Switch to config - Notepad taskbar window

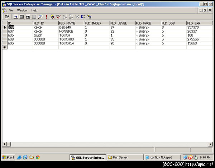pos(162,157)
